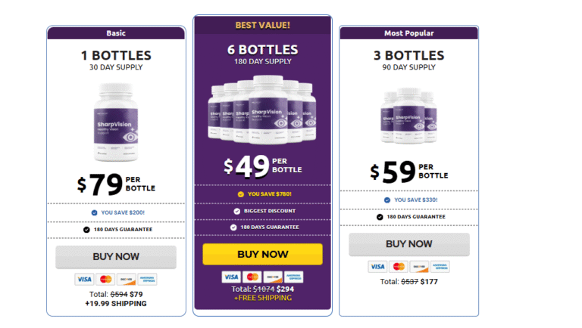
Task: Click the Visa icon under 1 Bottles
Action: 84,279
